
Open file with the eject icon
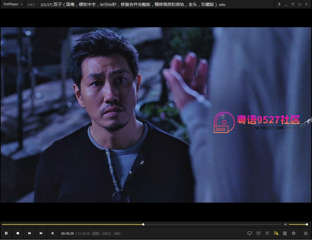coord(53,233)
